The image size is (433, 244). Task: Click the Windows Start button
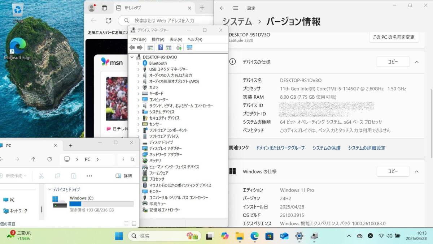coord(119,236)
